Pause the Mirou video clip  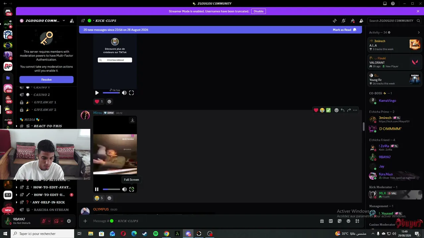[97, 189]
